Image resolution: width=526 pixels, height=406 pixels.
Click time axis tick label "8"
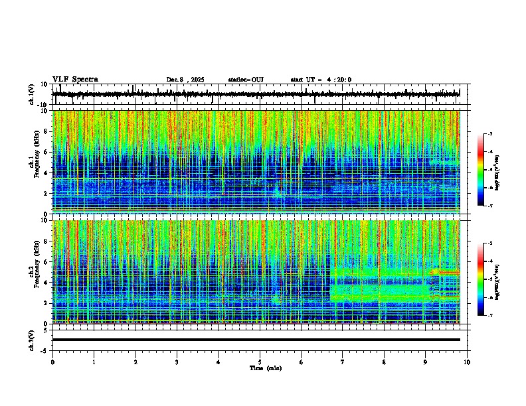tap(384, 362)
